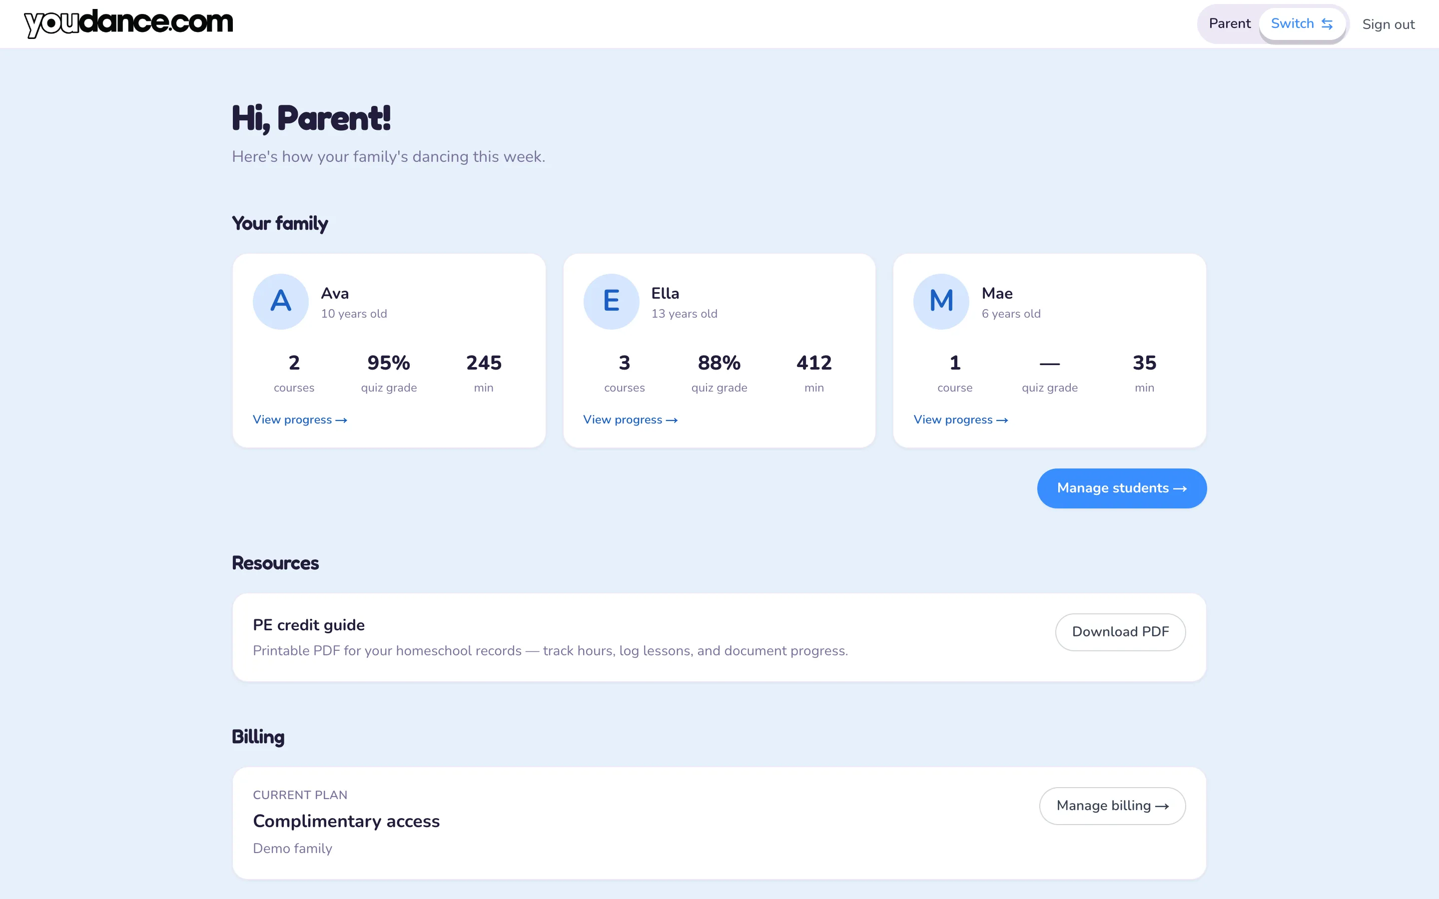Screen dimensions: 1439x899
Task: Click the Billing heading
Action: click(258, 737)
